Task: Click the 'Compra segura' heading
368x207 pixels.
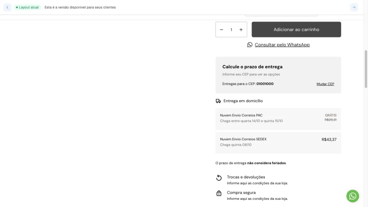Action: (241, 192)
